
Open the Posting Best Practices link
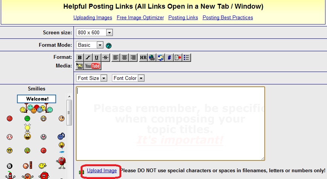pyautogui.click(x=228, y=18)
